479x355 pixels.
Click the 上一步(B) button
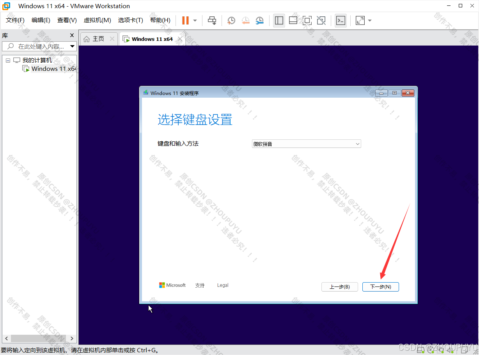[x=340, y=287]
